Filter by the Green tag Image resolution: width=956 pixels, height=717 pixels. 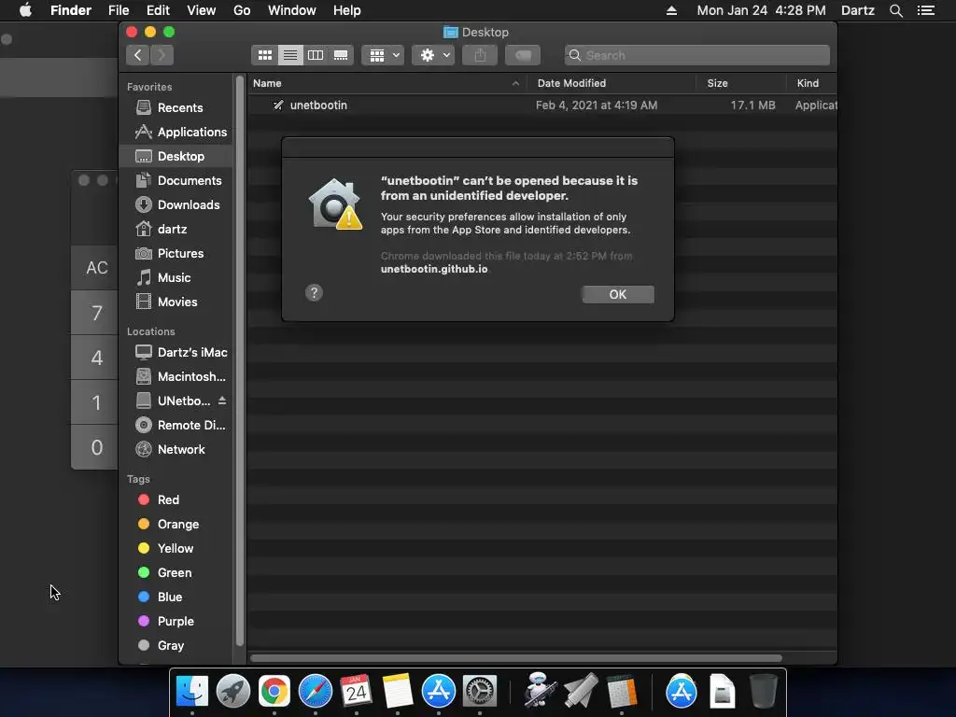pos(176,573)
